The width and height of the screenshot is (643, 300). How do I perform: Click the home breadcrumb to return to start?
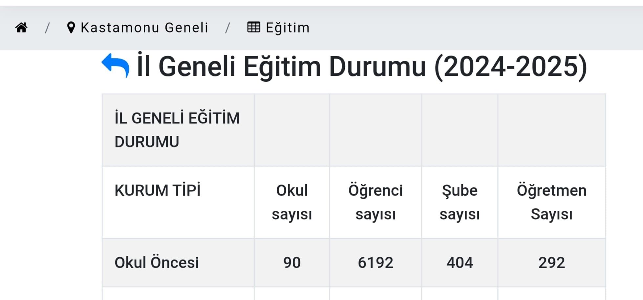point(22,27)
